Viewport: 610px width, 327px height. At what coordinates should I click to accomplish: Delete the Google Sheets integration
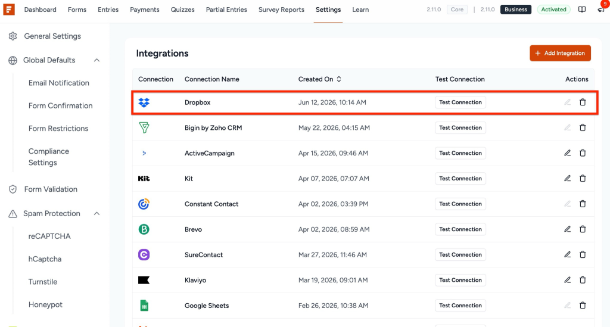click(x=583, y=306)
